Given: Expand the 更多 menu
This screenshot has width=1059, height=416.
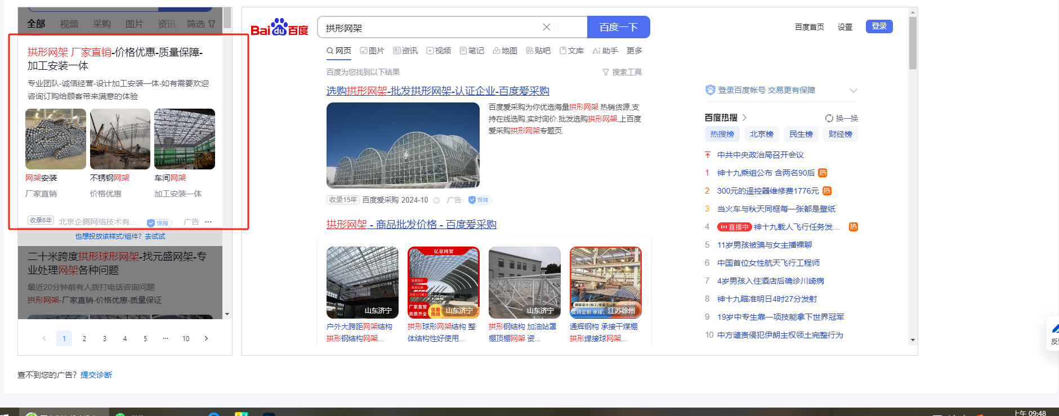Looking at the screenshot, I should [634, 51].
